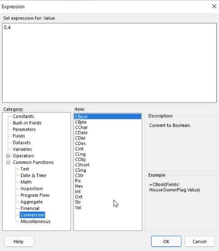Choose the Miscellaneous subcategory
Image resolution: width=219 pixels, height=251 pixels.
point(35,221)
